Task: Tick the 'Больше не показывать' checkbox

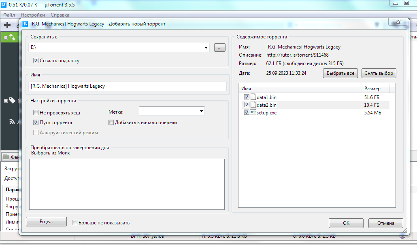Action: point(75,223)
